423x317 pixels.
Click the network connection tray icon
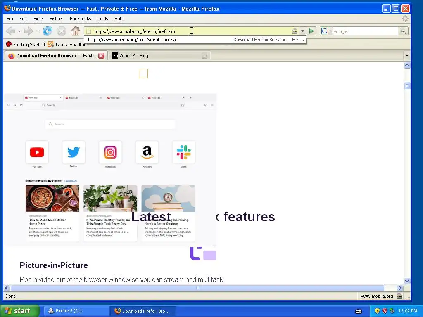click(x=392, y=311)
